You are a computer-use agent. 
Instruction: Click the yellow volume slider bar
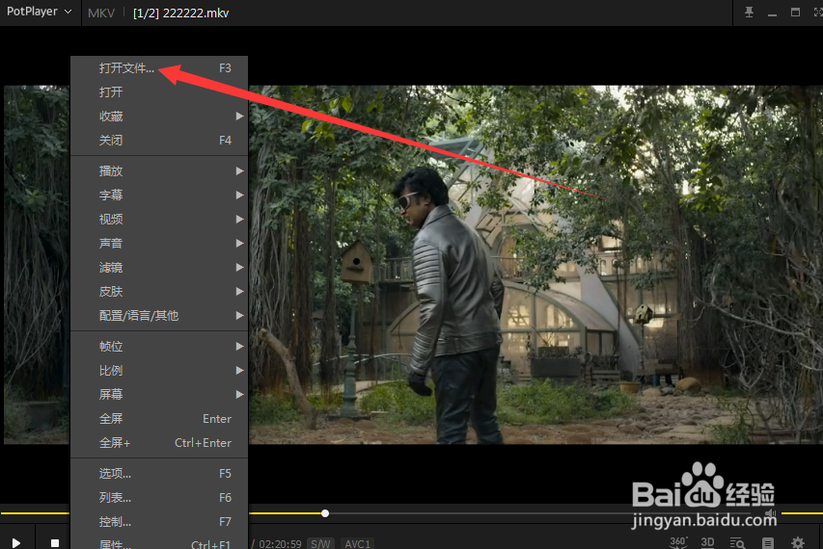coord(802,513)
